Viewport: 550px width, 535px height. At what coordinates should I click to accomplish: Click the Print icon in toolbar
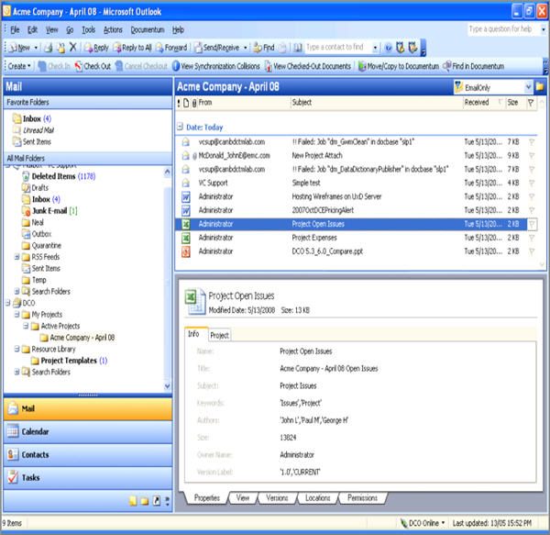(x=49, y=48)
